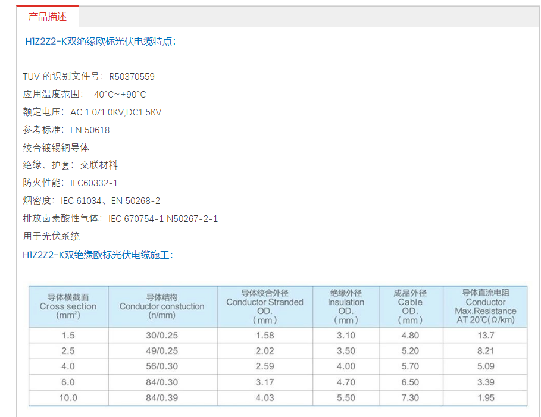Screen dimensions: 541x417
Task: Click the H1Z2Z2-K 电缆特点 heading
Action: (100, 42)
